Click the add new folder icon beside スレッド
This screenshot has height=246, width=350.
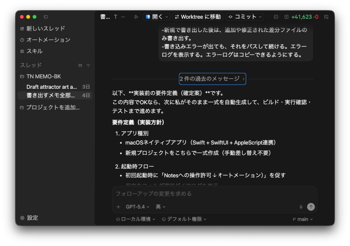(80, 65)
